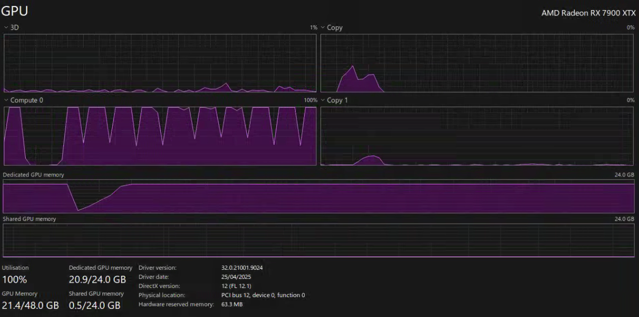Click the Utilisation label
639x317 pixels.
tap(16, 268)
